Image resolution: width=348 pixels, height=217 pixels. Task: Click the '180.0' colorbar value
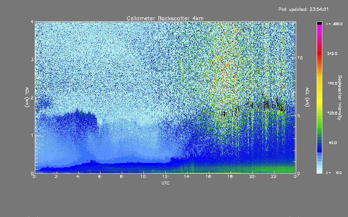click(x=332, y=83)
